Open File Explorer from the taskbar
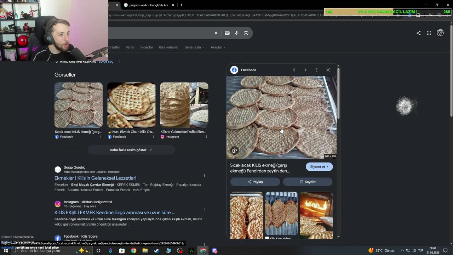This screenshot has height=255, width=453. [145, 251]
